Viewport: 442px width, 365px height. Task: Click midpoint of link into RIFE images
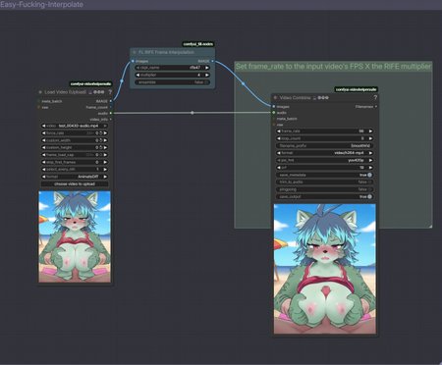pos(122,80)
